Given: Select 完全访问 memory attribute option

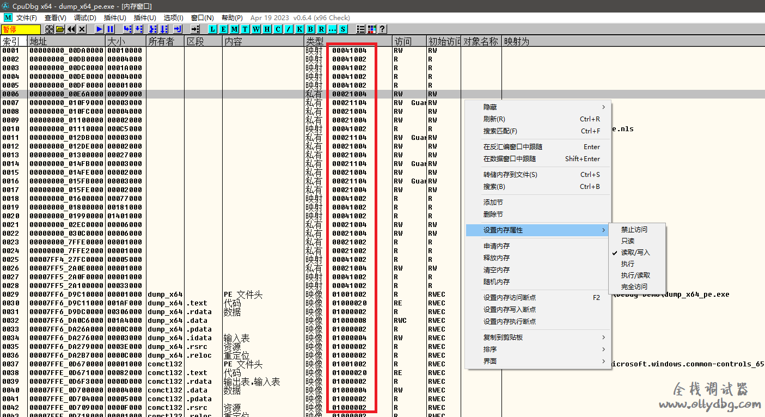Looking at the screenshot, I should tap(637, 286).
